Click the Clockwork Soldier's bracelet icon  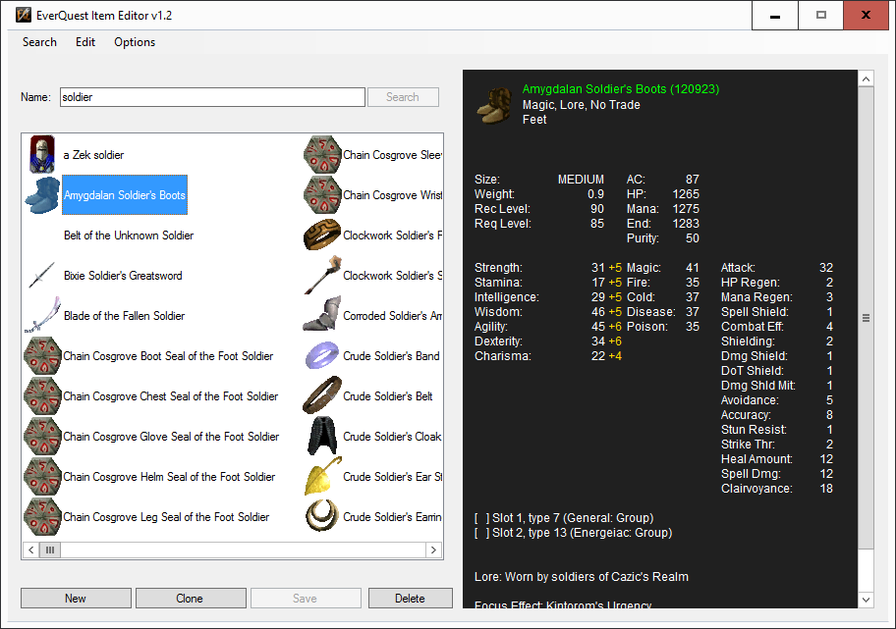pos(322,235)
